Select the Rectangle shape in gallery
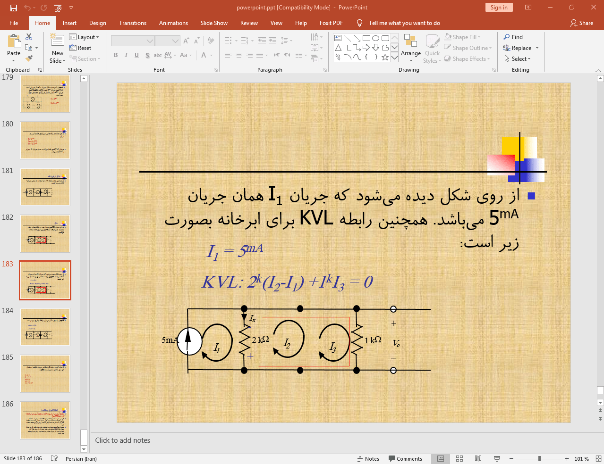Viewport: 604px width, 464px height. point(366,38)
